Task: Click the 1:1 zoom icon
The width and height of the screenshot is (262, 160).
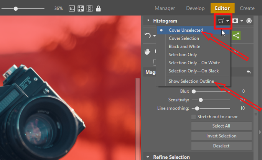Action: point(72,8)
